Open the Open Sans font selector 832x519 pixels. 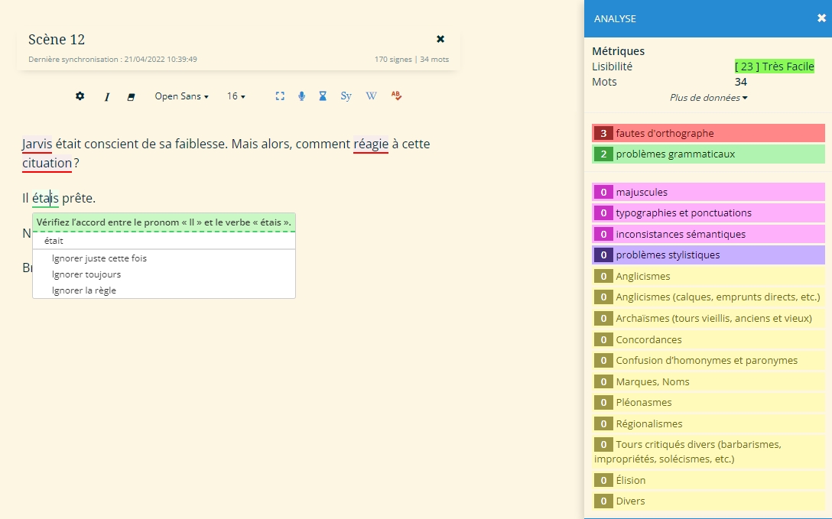[x=181, y=96]
